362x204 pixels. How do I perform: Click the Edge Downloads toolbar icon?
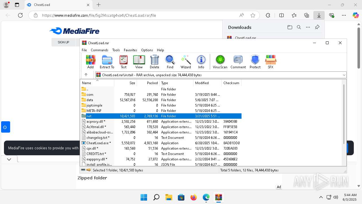[319, 15]
